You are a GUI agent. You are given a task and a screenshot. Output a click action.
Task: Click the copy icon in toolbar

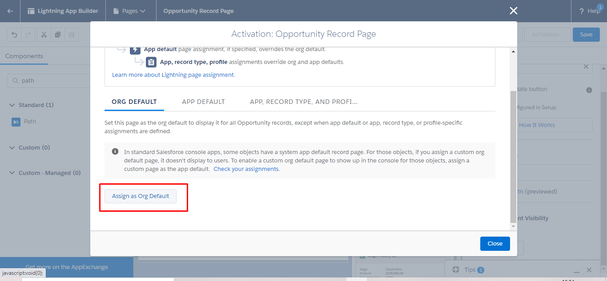pyautogui.click(x=58, y=35)
